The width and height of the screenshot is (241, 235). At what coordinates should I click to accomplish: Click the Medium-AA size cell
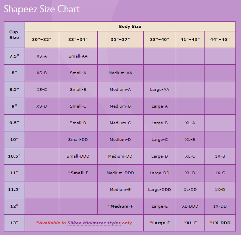[x=120, y=73]
